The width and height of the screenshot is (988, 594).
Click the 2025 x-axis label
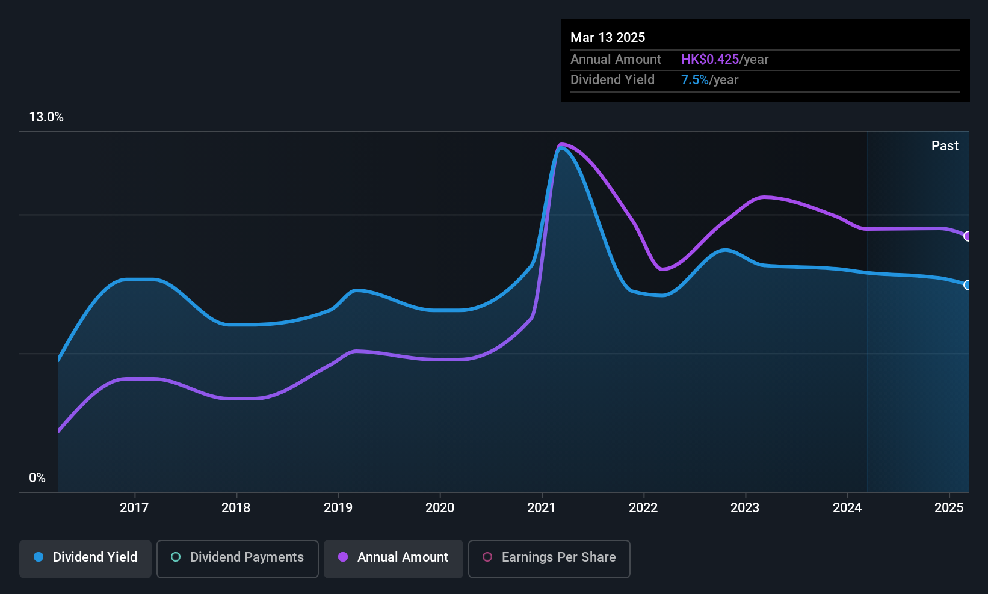coord(949,508)
